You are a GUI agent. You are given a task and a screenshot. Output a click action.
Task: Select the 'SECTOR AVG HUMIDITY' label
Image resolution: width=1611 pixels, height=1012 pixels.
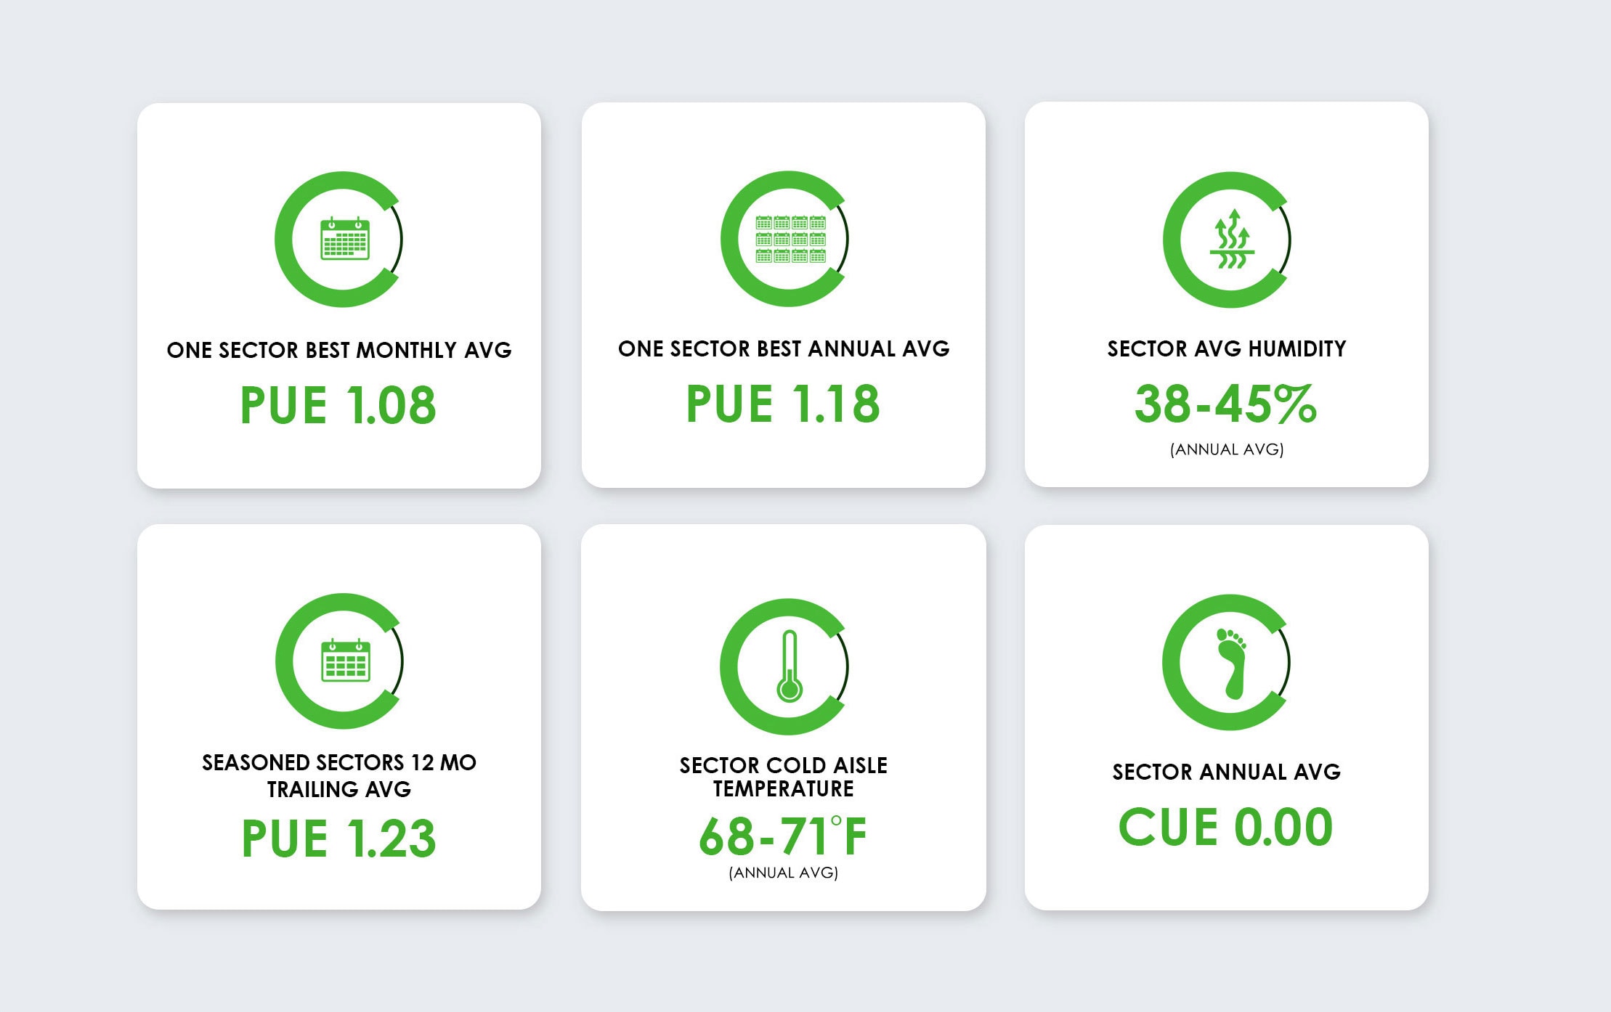[1227, 348]
